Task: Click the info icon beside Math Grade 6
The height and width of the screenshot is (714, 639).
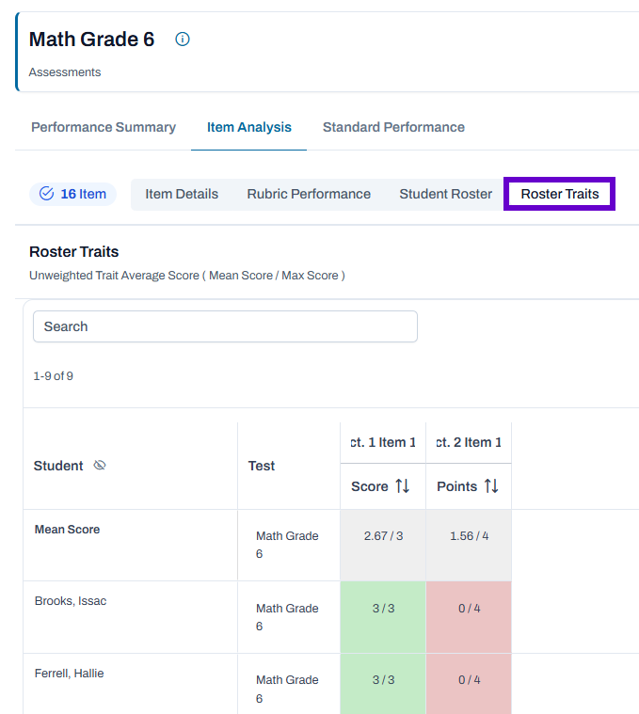Action: [x=183, y=40]
